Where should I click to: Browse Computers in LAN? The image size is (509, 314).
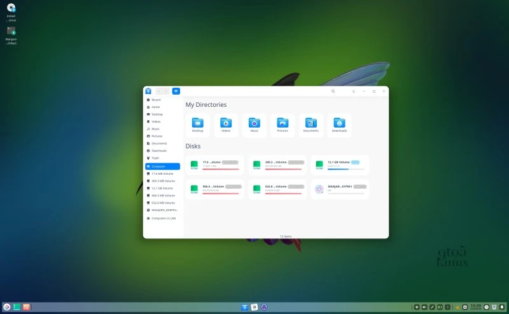(162, 218)
